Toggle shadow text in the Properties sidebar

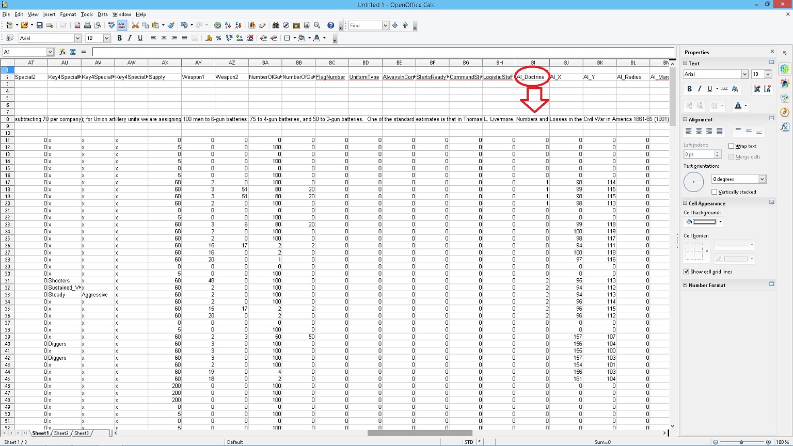pyautogui.click(x=735, y=89)
